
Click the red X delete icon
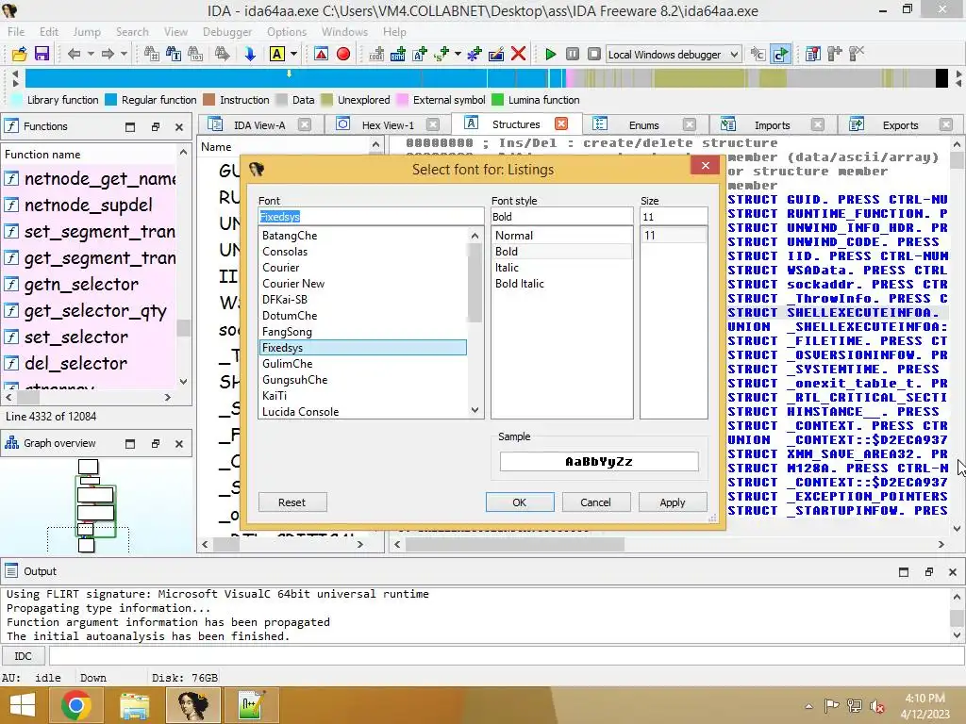tap(518, 54)
